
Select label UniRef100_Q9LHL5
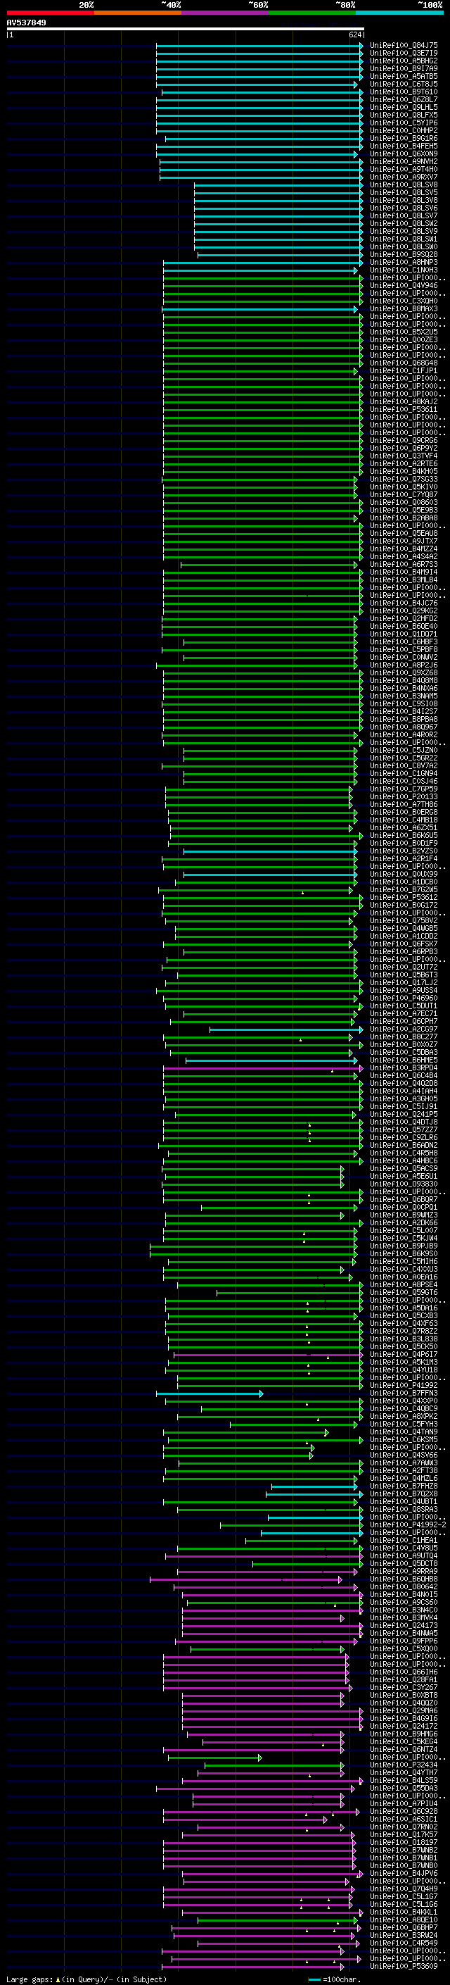pos(404,107)
